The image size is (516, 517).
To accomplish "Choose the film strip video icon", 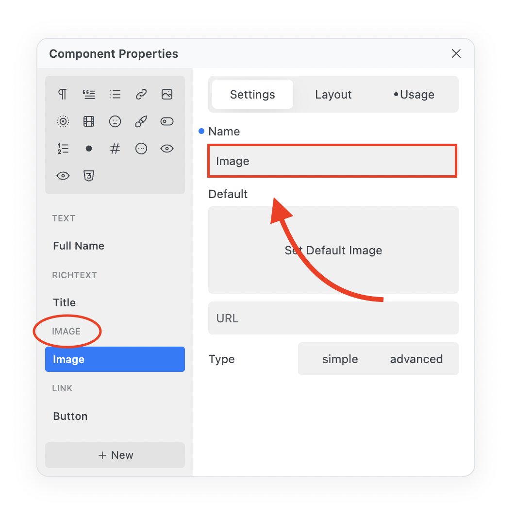I will (89, 121).
